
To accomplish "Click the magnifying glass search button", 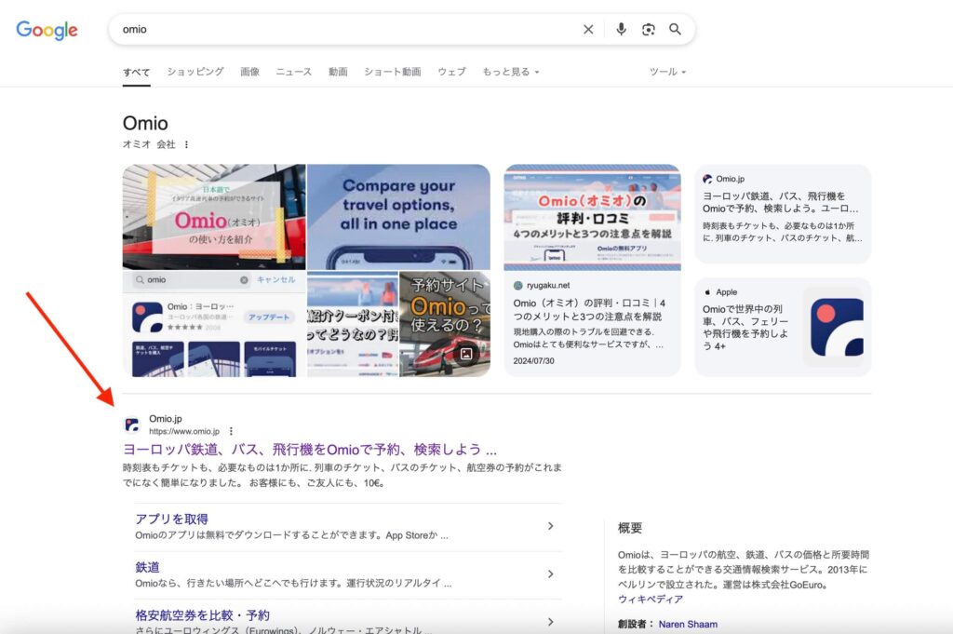I will [675, 30].
